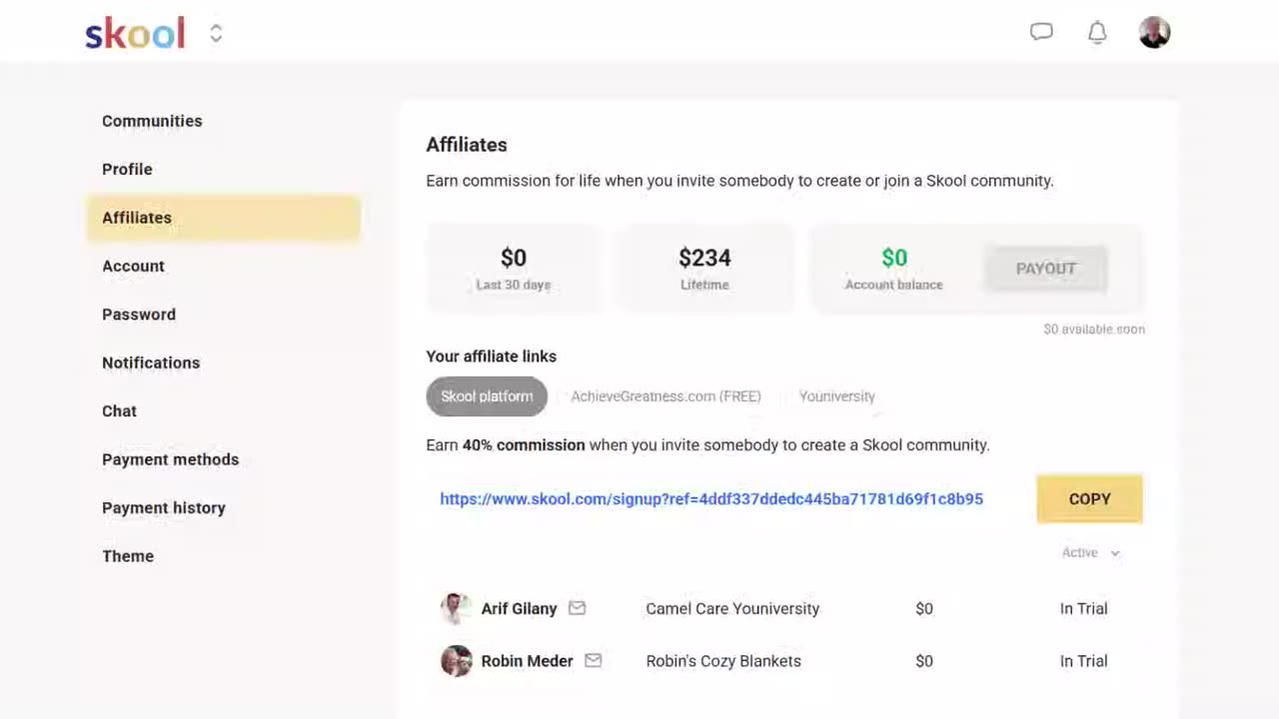Open the user profile avatar menu
Viewport: 1279px width, 719px height.
(x=1154, y=32)
